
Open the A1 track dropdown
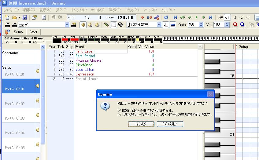67,25
